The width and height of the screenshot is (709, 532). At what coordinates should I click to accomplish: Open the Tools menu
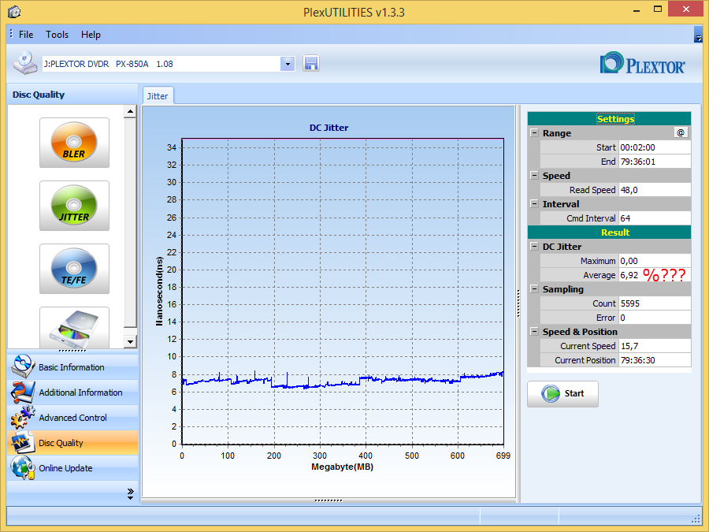tap(57, 35)
